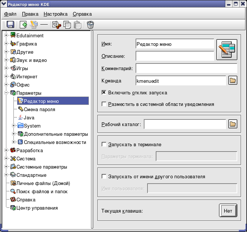This screenshot has width=247, height=232.
Task: Click the Cut scissors toolbar icon
Action: [x=56, y=25]
